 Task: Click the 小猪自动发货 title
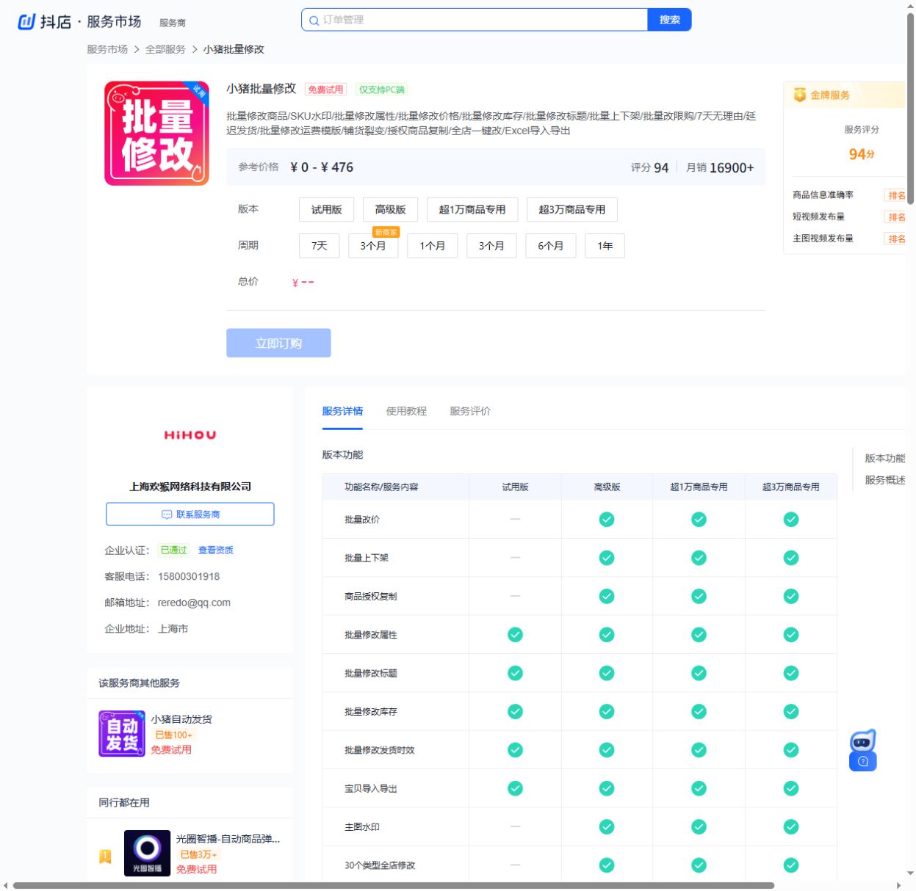[181, 719]
